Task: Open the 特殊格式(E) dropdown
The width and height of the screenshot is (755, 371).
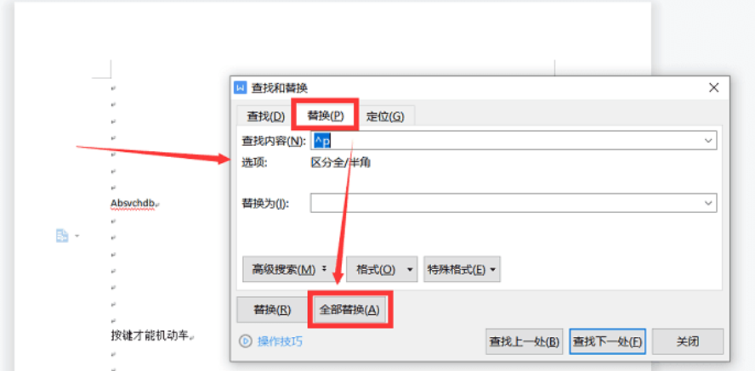Action: pyautogui.click(x=463, y=270)
